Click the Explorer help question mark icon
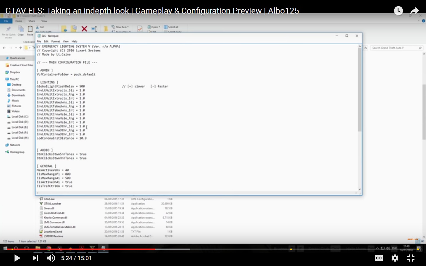This screenshot has width=426, height=266. point(423,21)
